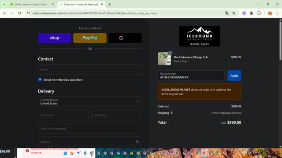The width and height of the screenshot is (282, 158).
Task: Click the page vertical scrollbar
Action: click(280, 40)
